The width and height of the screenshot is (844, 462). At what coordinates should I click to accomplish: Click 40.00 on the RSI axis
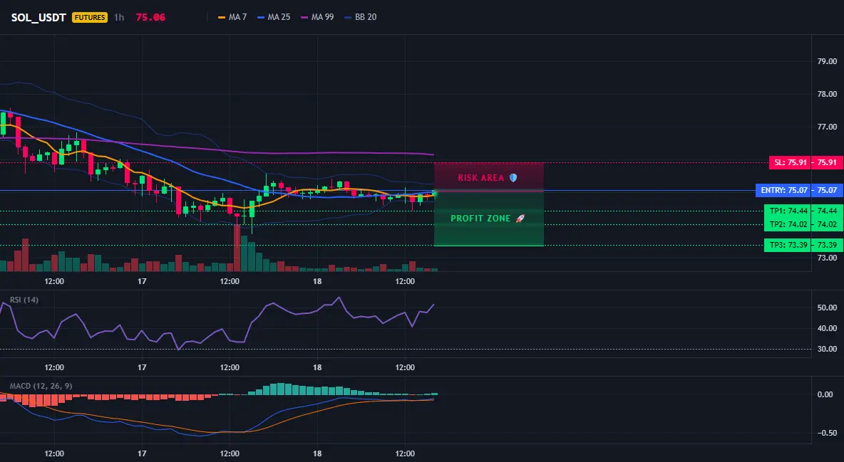tap(827, 328)
